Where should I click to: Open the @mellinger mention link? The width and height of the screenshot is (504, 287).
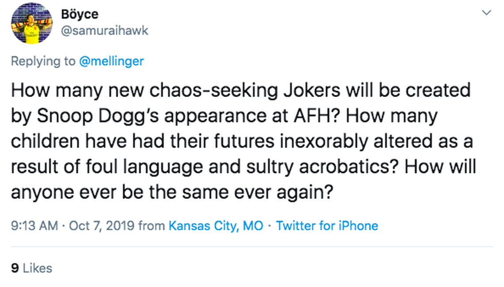pos(111,61)
